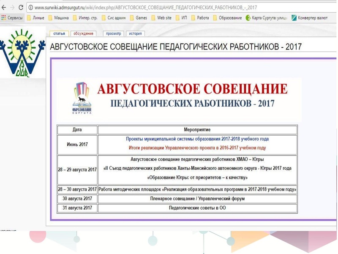This screenshot has width=338, height=254.
Task: Open the Сервисы apps grid icon
Action: click(x=3, y=18)
